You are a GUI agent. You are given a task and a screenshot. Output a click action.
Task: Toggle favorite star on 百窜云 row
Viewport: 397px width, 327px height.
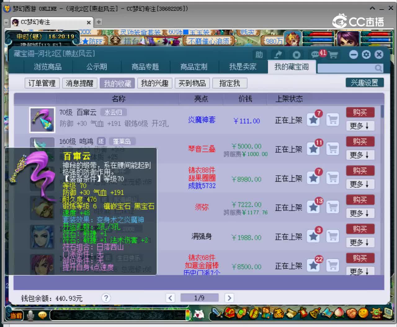[314, 120]
